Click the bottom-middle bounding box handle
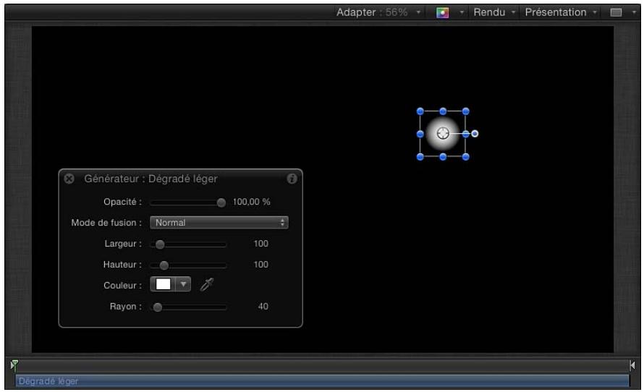Screen dimensions: 644x392 tap(443, 157)
